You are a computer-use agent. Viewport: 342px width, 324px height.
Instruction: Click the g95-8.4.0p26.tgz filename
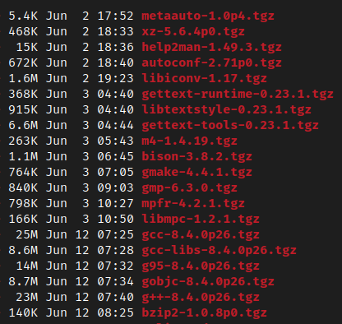(x=201, y=266)
